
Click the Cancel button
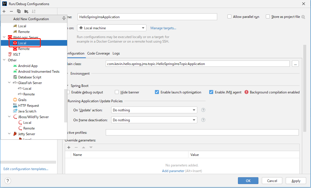point(272,181)
